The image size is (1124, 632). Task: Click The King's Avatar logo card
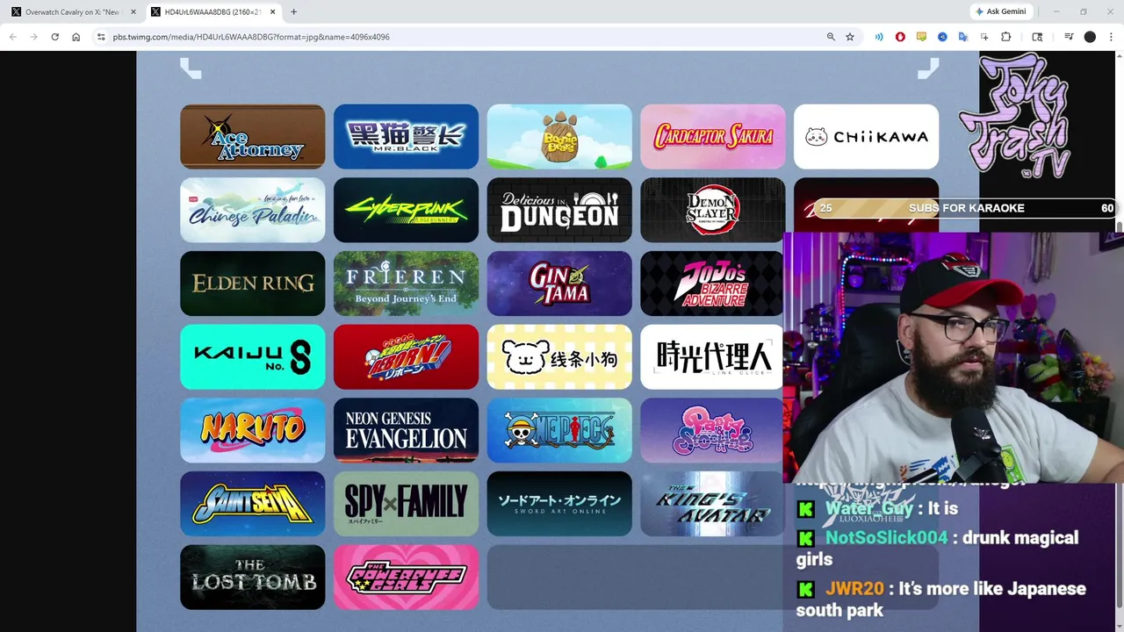coord(711,504)
